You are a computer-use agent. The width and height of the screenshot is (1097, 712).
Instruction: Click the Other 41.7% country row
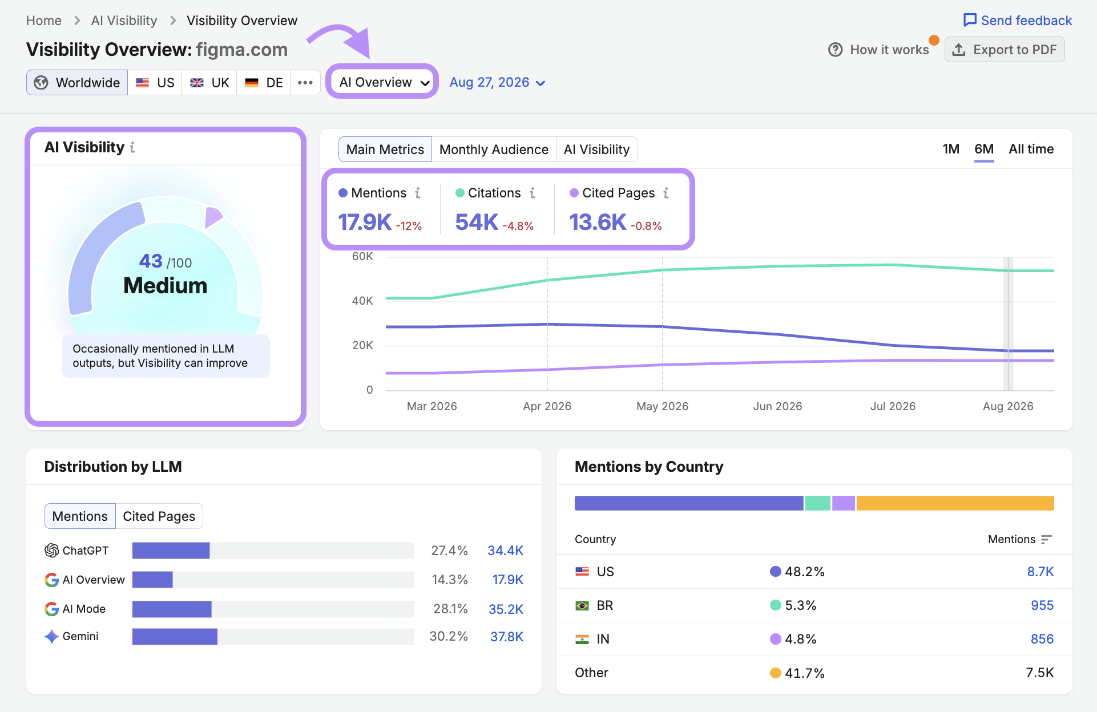pos(814,673)
